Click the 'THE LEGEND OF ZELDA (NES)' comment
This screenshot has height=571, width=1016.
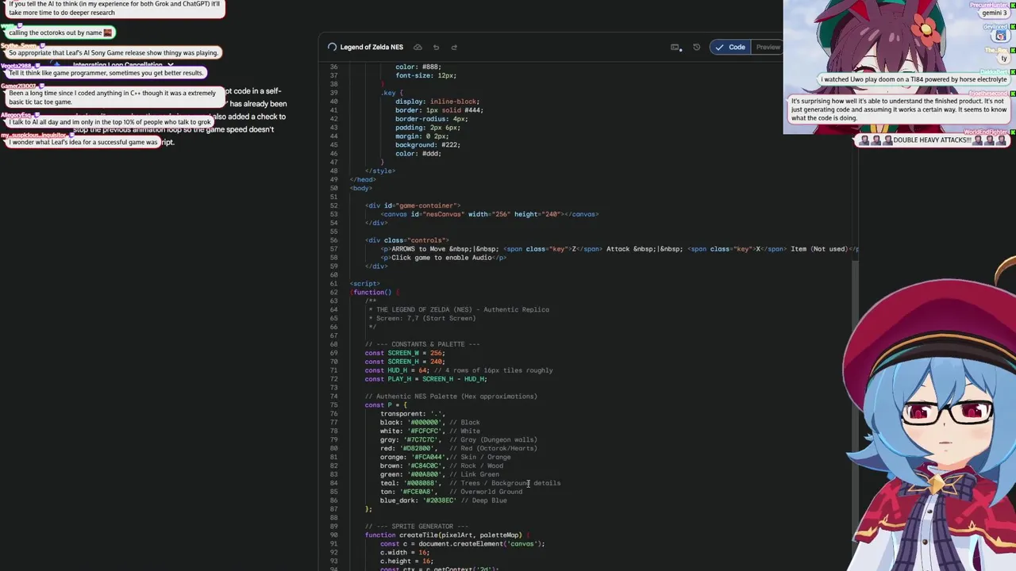pyautogui.click(x=459, y=309)
